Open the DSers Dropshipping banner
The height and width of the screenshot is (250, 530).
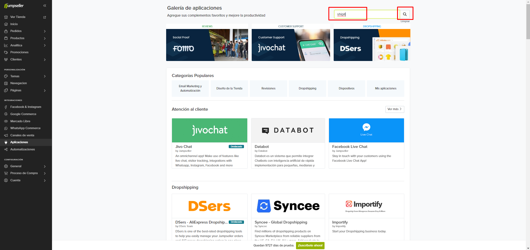coord(372,45)
